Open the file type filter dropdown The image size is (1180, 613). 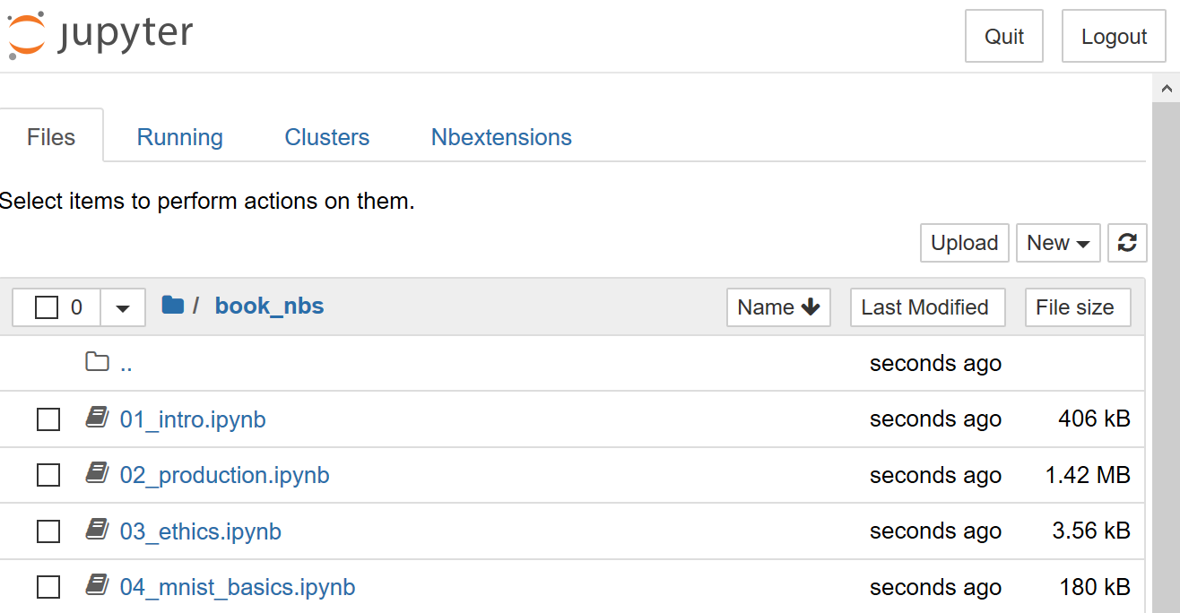[x=122, y=306]
